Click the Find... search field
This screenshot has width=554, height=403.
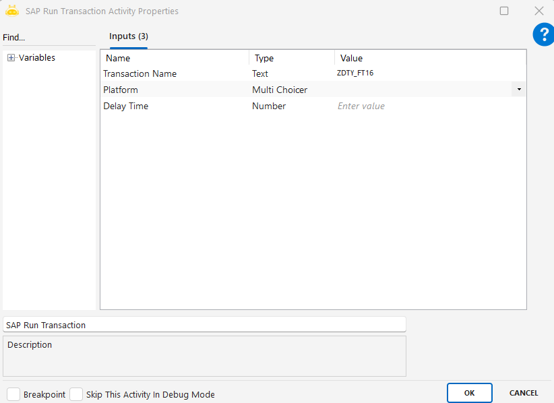(x=47, y=38)
